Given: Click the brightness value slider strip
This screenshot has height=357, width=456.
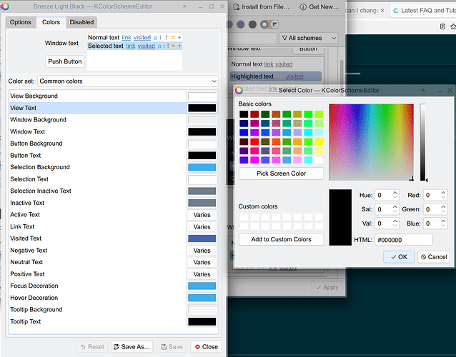Looking at the screenshot, I should click(x=422, y=142).
